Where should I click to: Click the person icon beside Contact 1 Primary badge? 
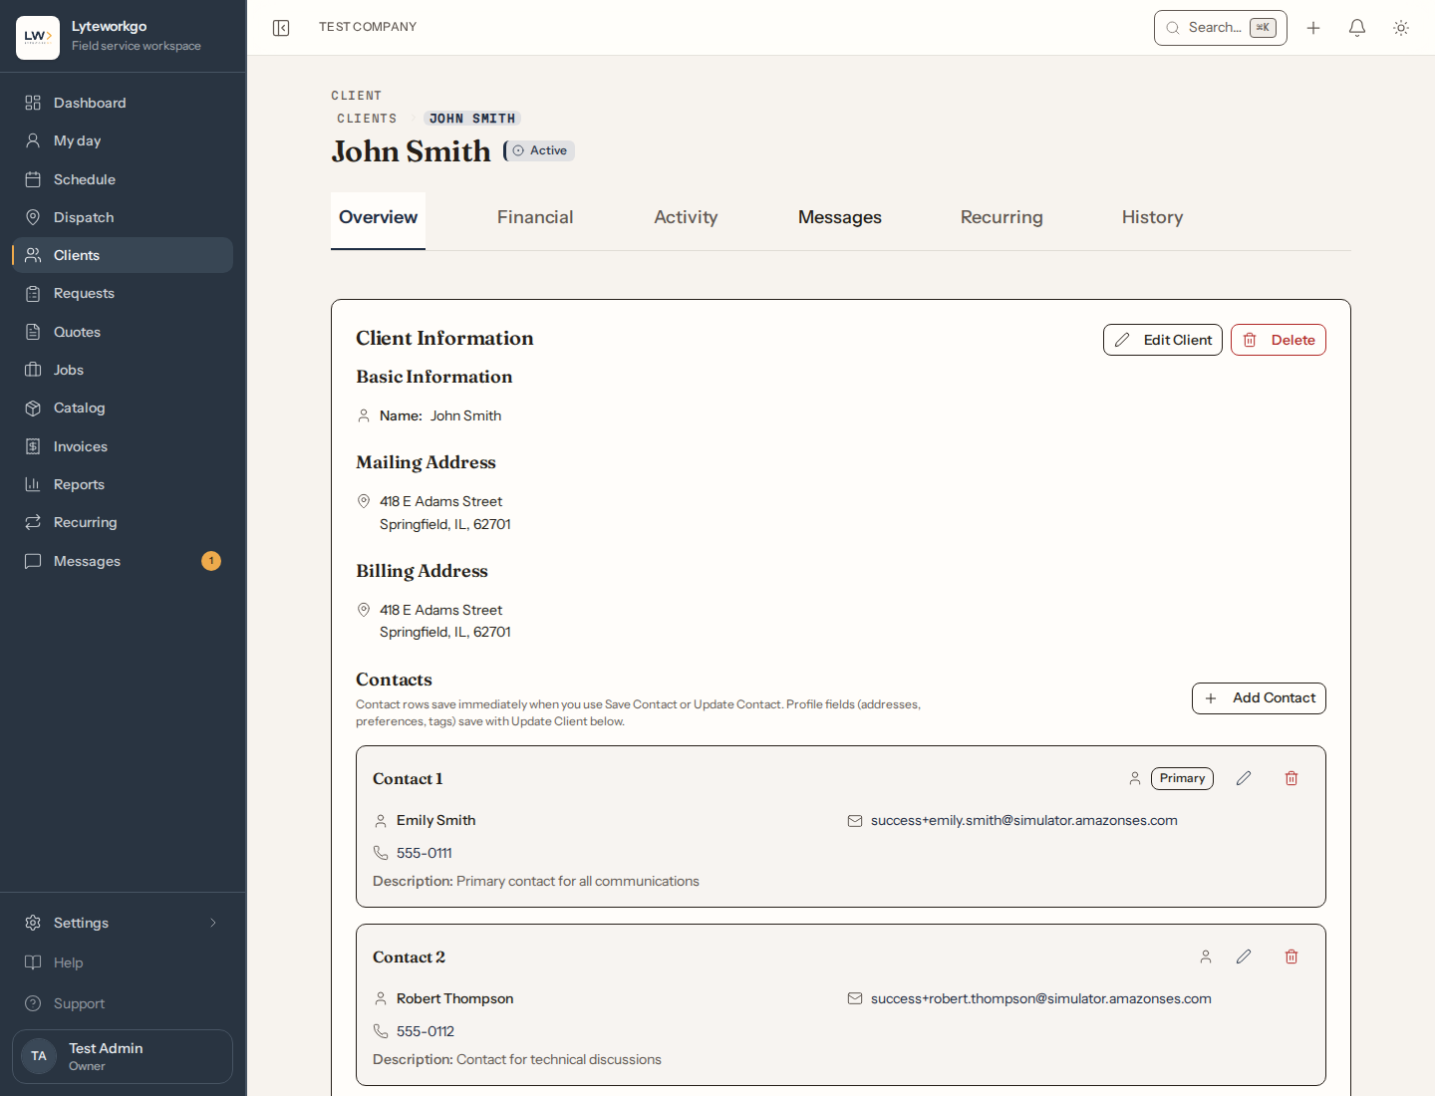tap(1135, 778)
